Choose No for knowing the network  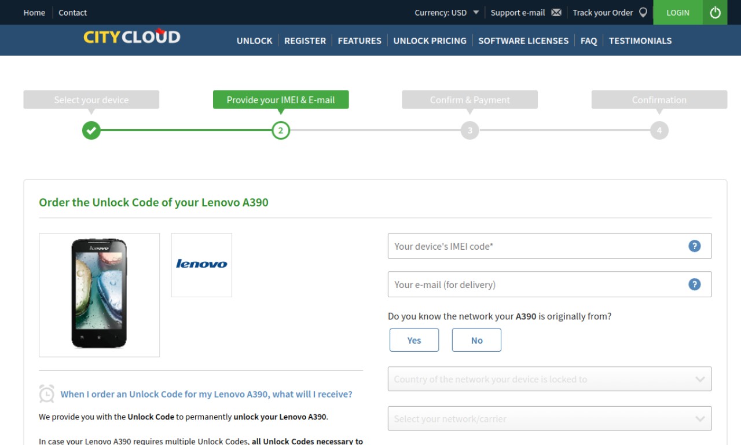tap(476, 340)
